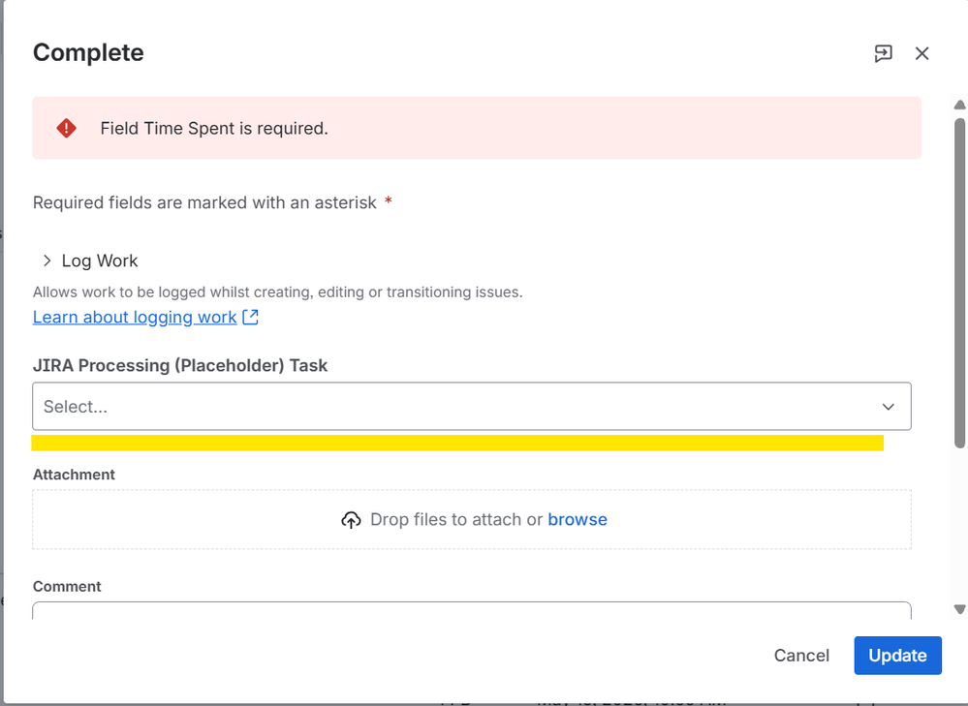Close the Complete dialog

[x=921, y=53]
